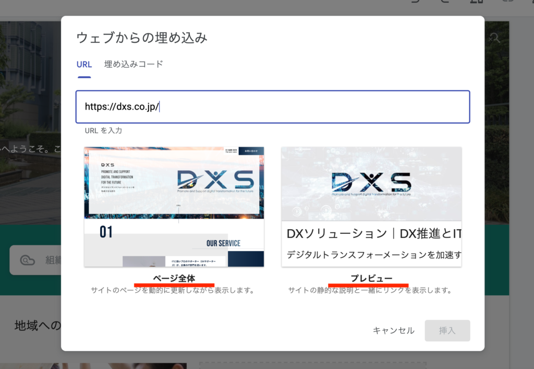Click the ウェブからの埋め込み dialog title
The height and width of the screenshot is (369, 534).
[x=142, y=38]
